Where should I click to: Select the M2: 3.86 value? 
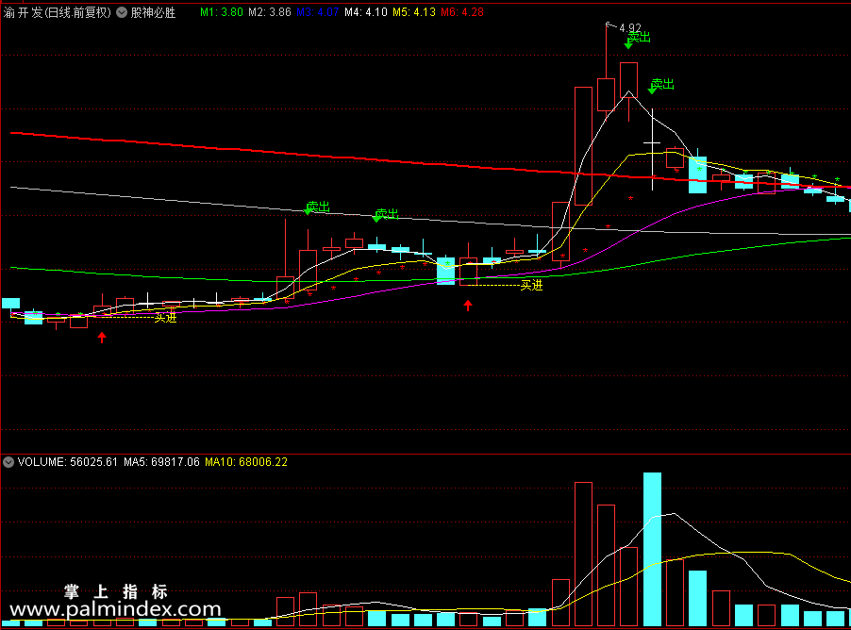270,12
